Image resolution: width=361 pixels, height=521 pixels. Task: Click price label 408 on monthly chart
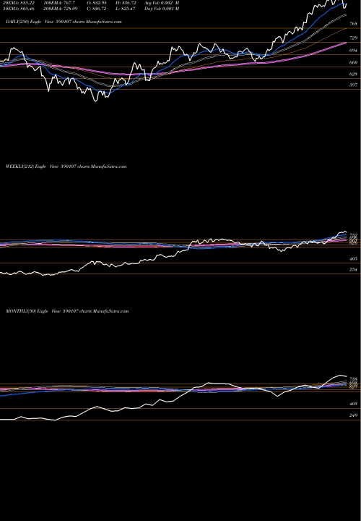click(x=353, y=404)
